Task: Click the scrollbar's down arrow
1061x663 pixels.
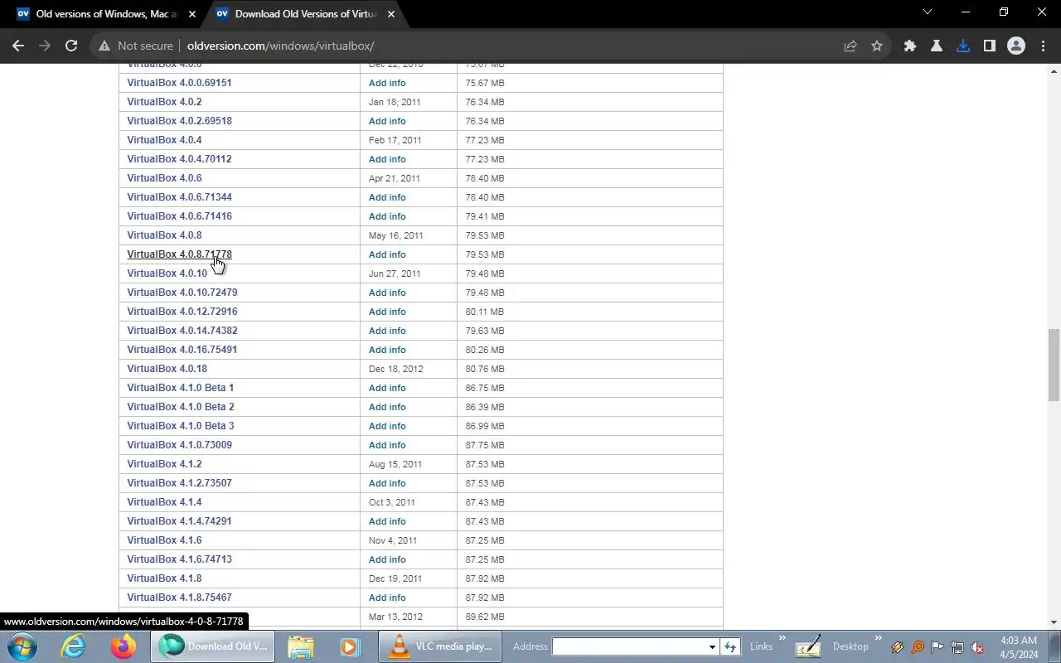Action: (x=1054, y=622)
